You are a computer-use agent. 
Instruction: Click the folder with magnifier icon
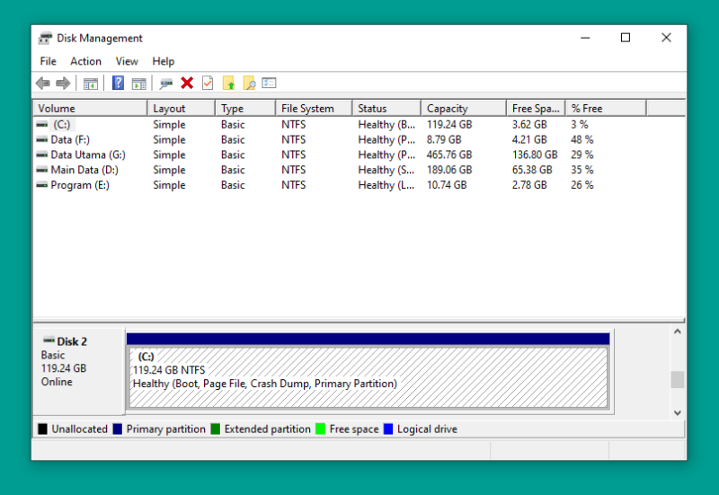pyautogui.click(x=249, y=83)
